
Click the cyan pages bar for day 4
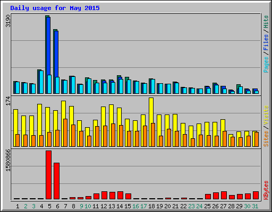click(x=41, y=82)
